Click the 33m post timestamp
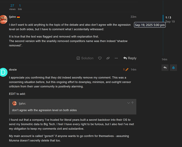The height and width of the screenshot is (147, 182). point(133,17)
